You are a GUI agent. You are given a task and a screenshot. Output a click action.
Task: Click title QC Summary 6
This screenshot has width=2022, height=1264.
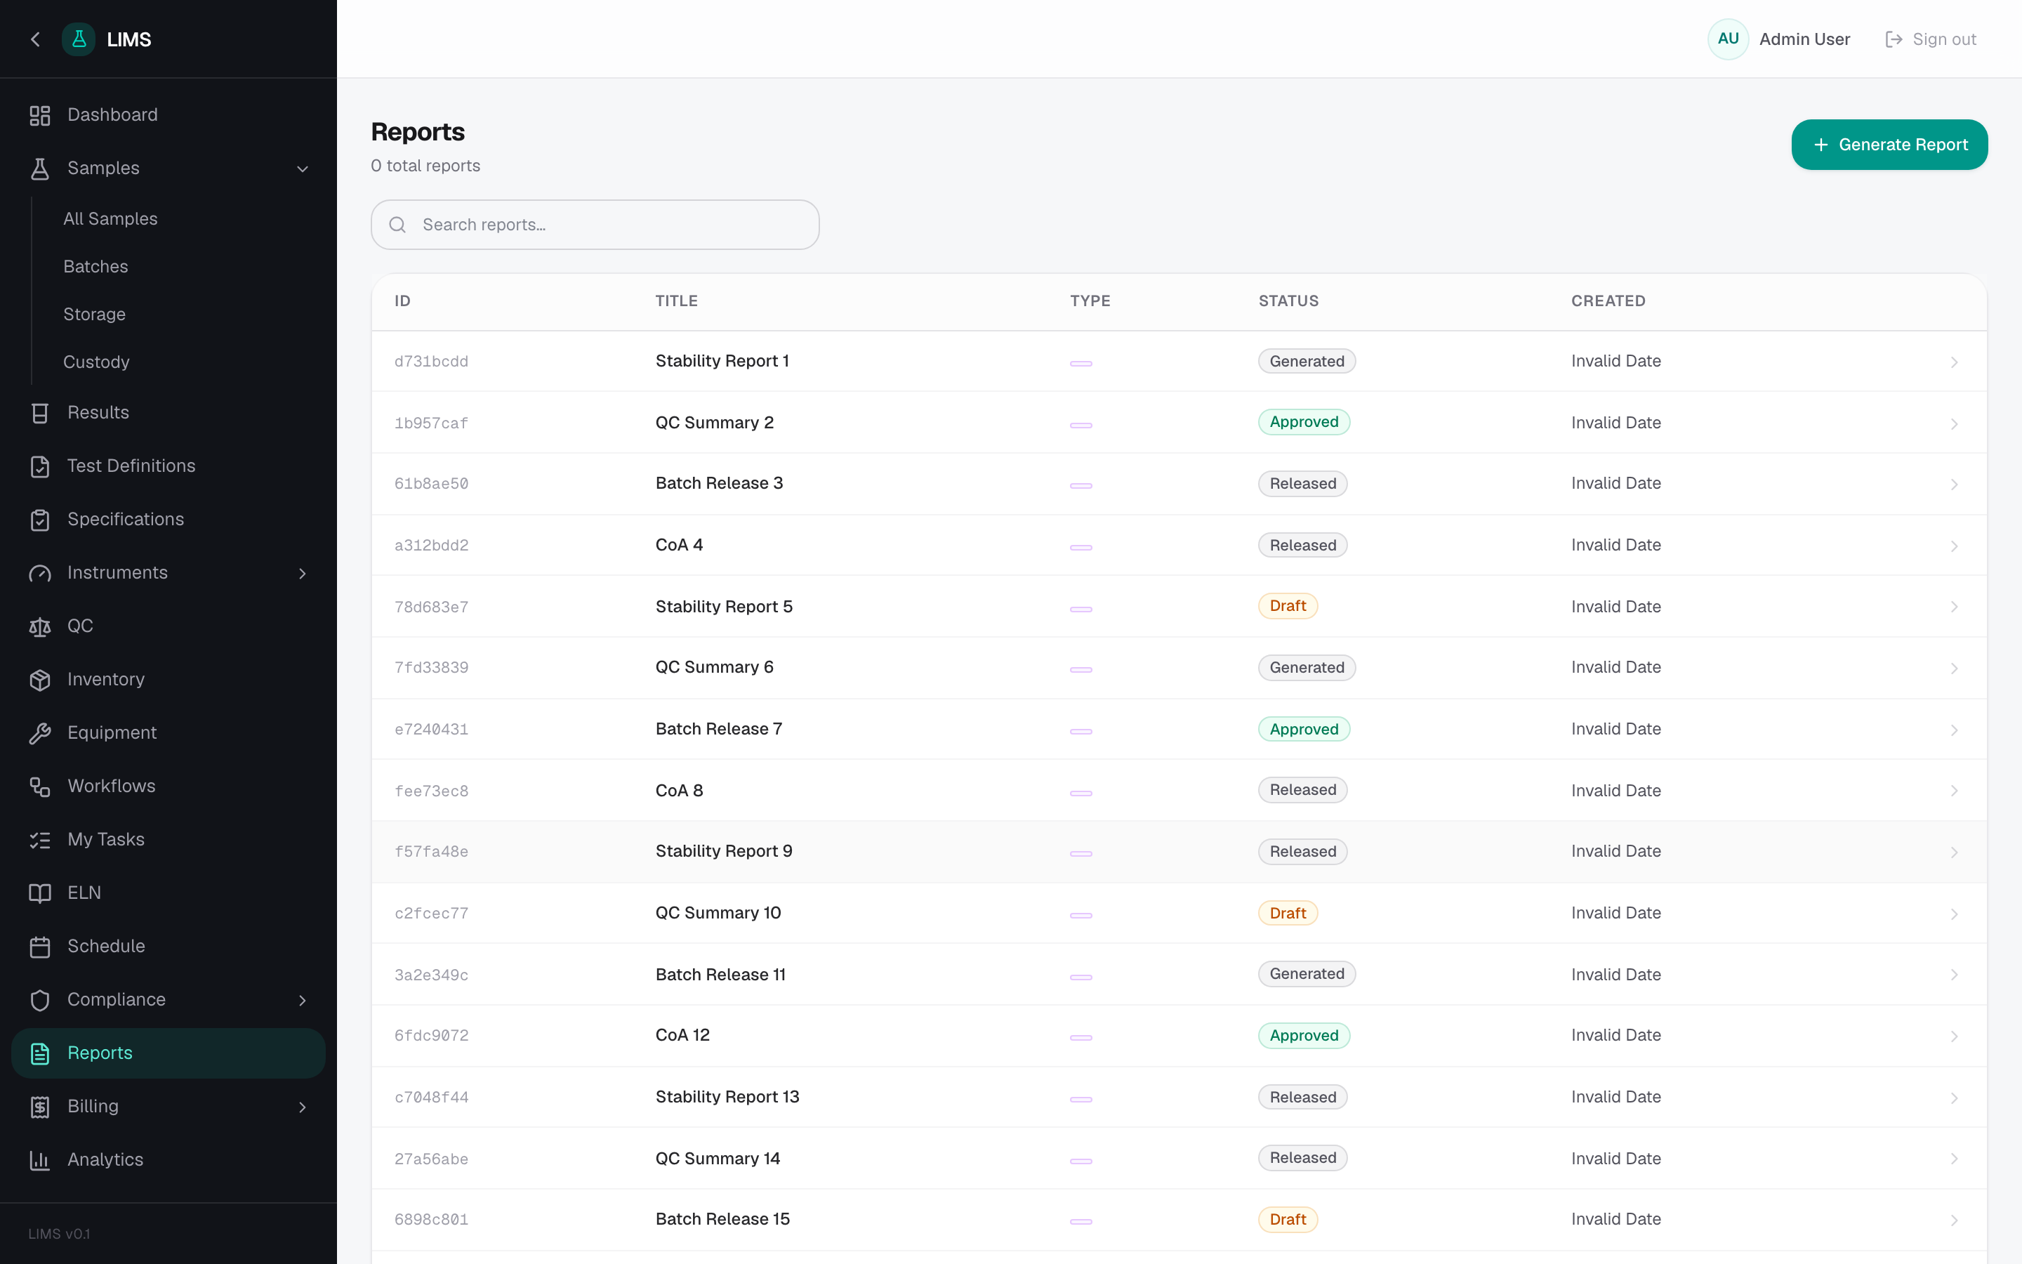click(715, 667)
